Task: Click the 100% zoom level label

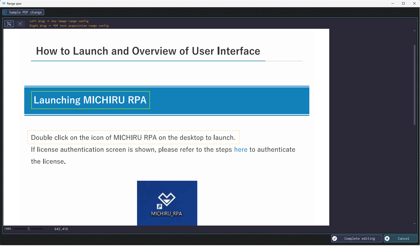Action: click(x=8, y=229)
